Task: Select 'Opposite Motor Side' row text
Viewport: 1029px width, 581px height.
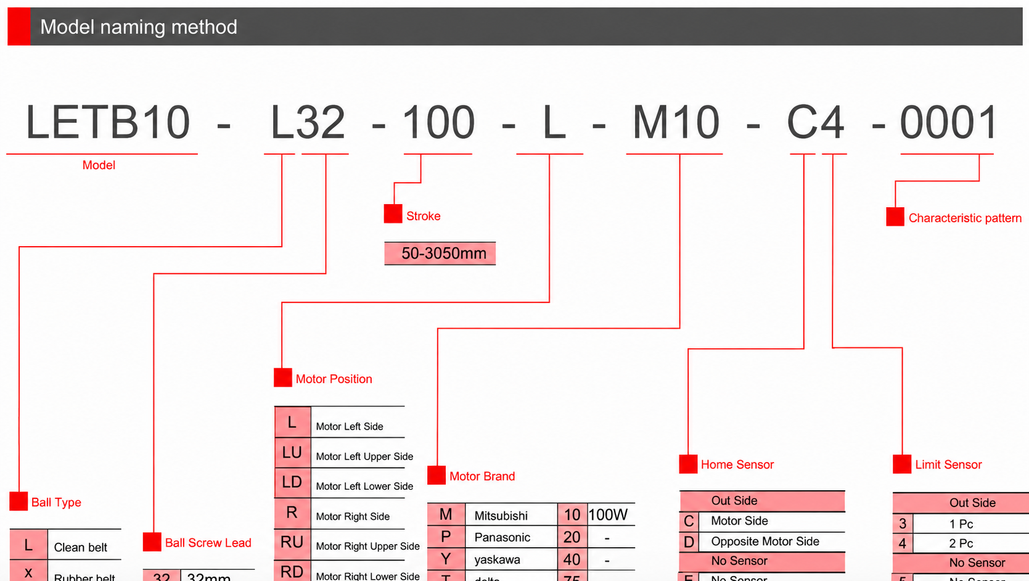Action: pos(765,542)
